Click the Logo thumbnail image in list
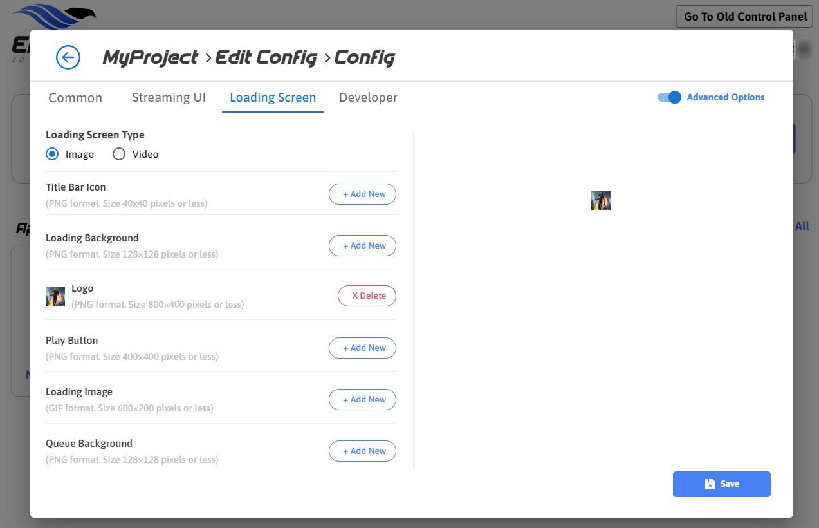 (x=55, y=296)
